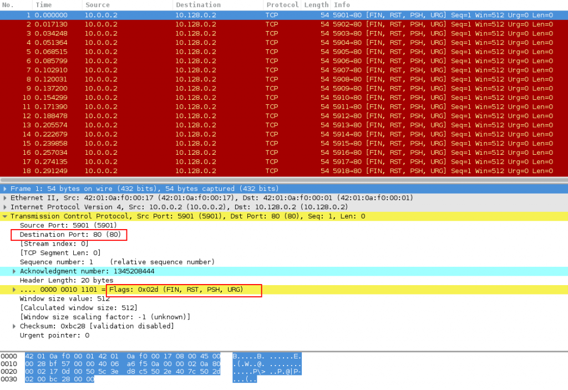Click the Info column header
The width and height of the screenshot is (568, 390).
342,5
